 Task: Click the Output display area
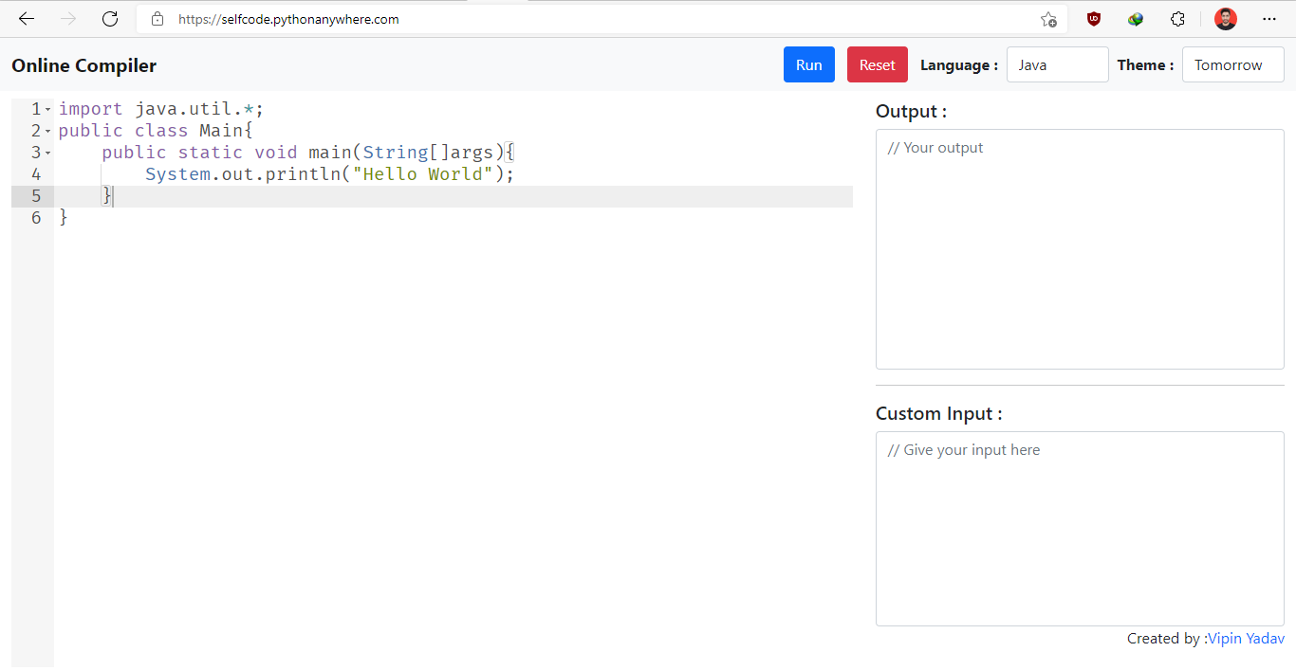(x=1080, y=248)
